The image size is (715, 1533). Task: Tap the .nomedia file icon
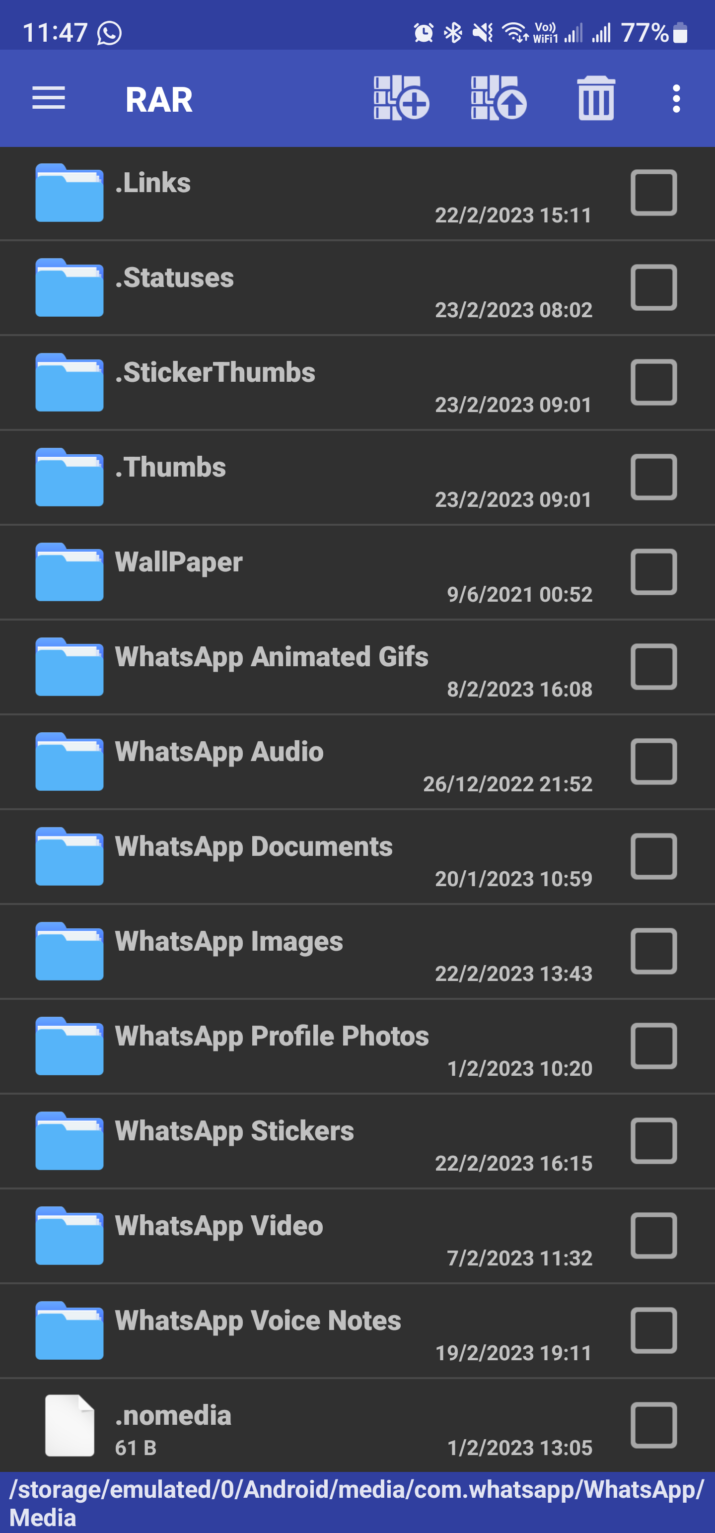tap(70, 1425)
